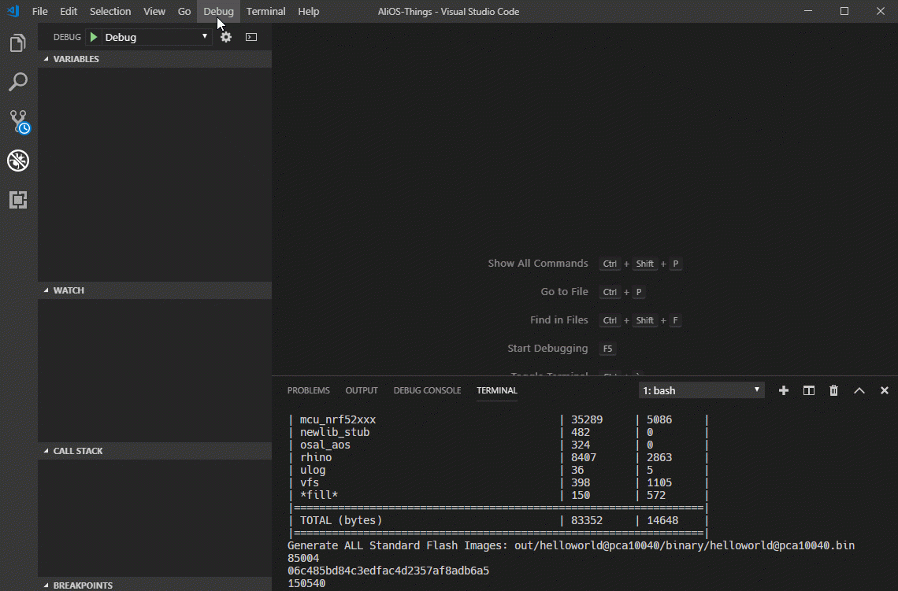Click the 'AliOS-Things - Visual Studio Code' title
The height and width of the screenshot is (591, 898).
point(448,12)
